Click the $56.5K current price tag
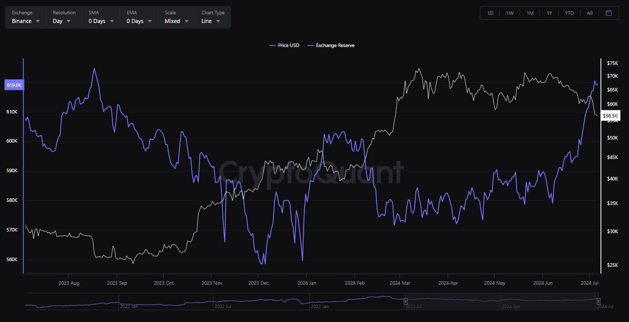 [611, 116]
